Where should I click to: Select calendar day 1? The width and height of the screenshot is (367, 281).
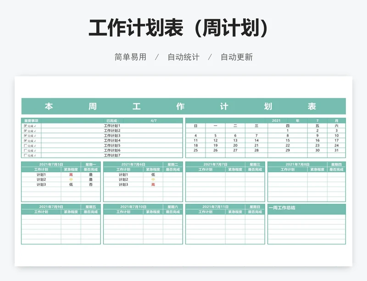click(x=288, y=131)
